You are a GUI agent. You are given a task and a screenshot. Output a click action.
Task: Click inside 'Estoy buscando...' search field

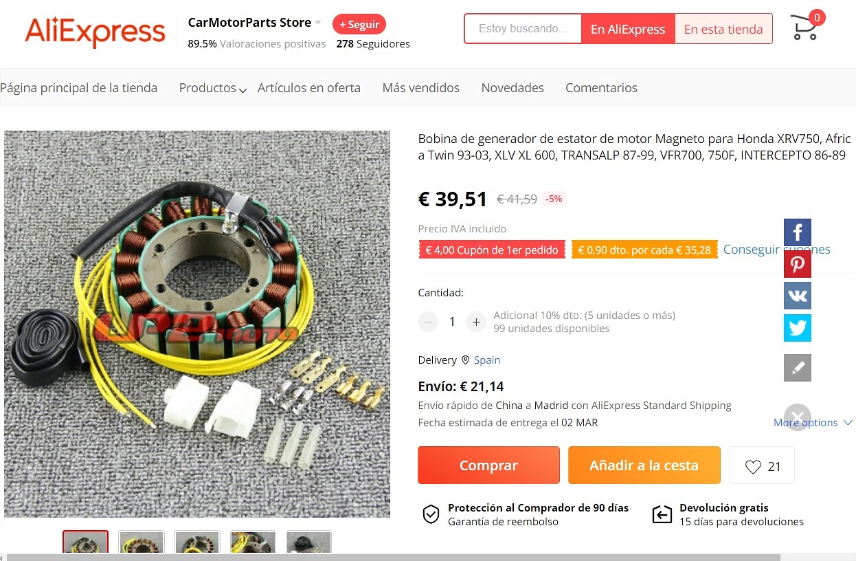point(523,29)
